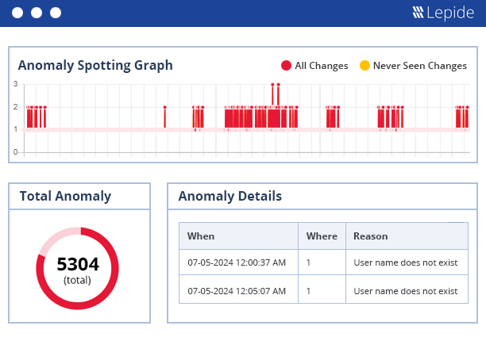Image resolution: width=486 pixels, height=341 pixels.
Task: Click the Never Seen Changes legend label
Action: (419, 66)
